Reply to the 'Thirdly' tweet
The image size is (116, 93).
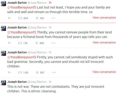[x=9, y=43]
